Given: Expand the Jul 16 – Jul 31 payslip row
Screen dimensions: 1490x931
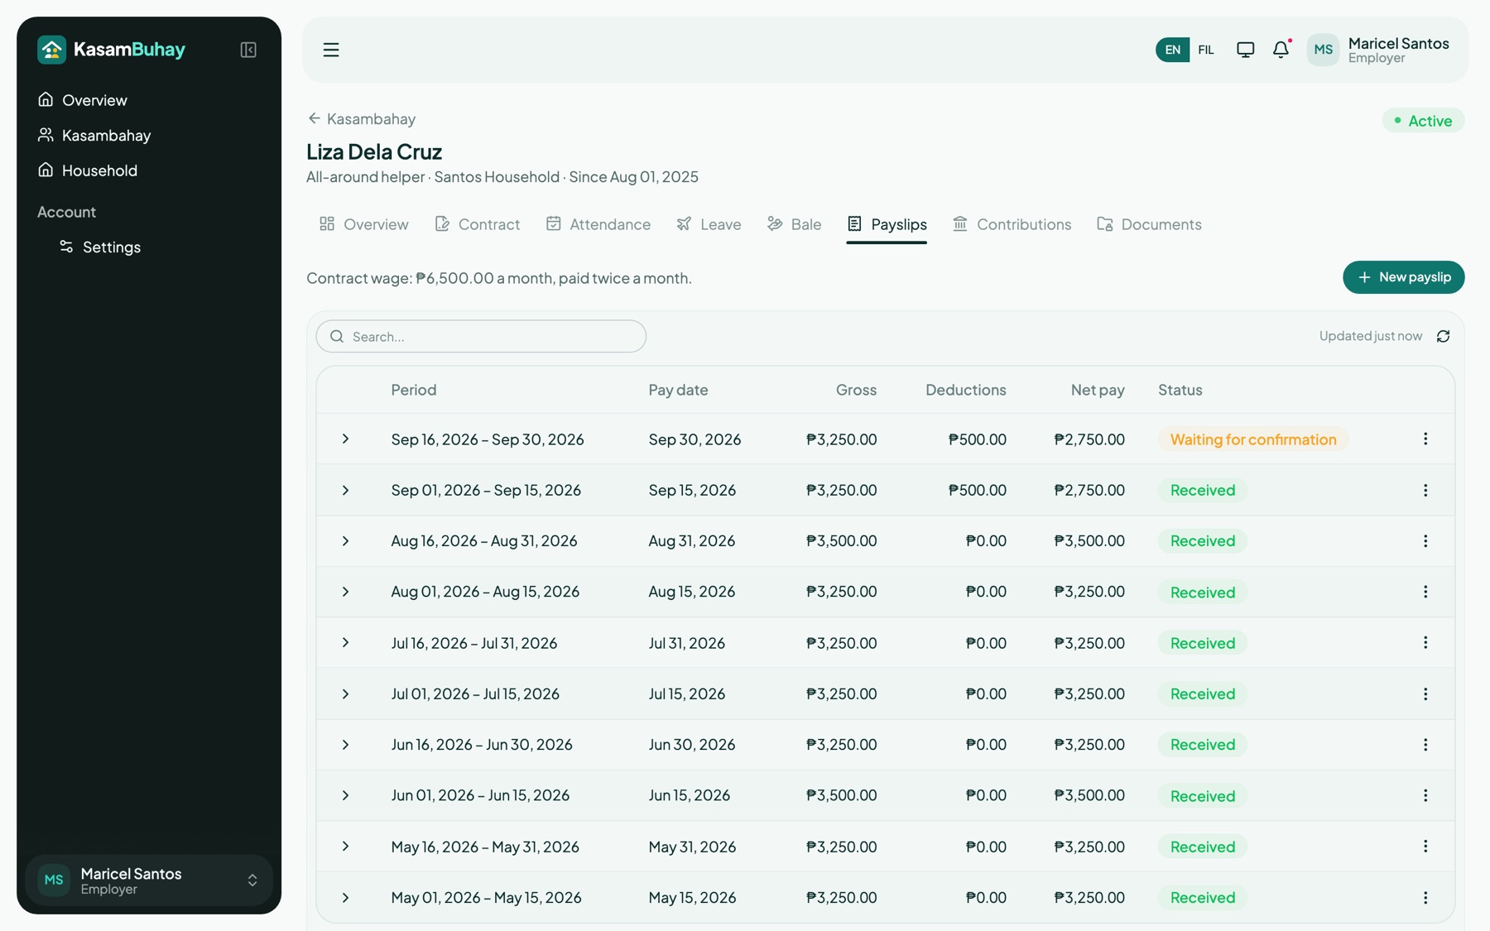Looking at the screenshot, I should (x=345, y=642).
